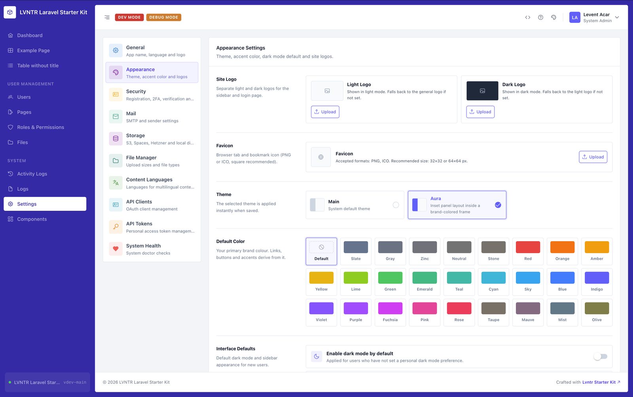Screen dimensions: 633x397
Task: Expand the Levent Acar user menu chevron
Action: coord(617,17)
